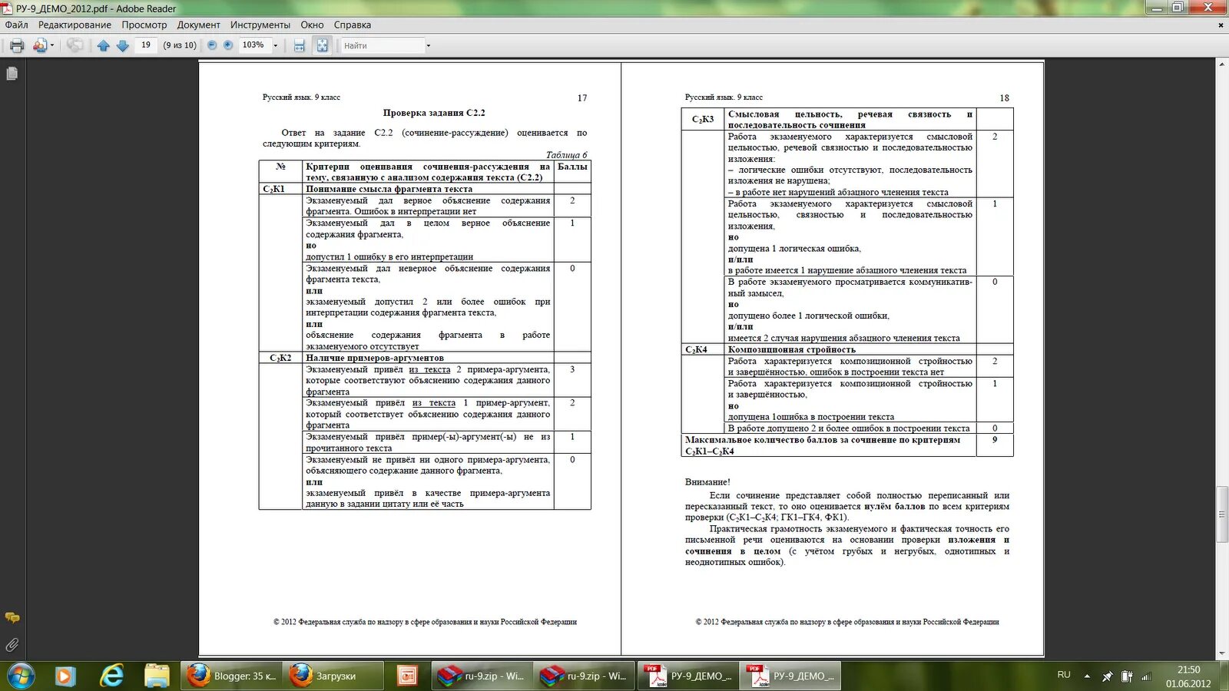Switch to Firefox Blogger window in taskbar
The image size is (1229, 691).
(x=231, y=676)
